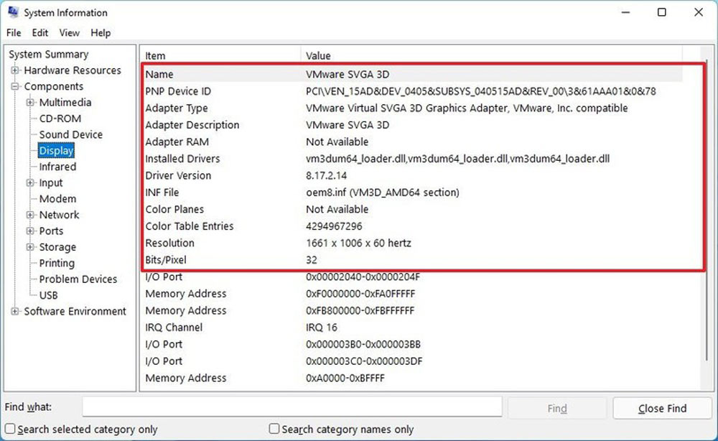The width and height of the screenshot is (718, 441).
Task: Select the Adapter RAM row
Action: 411,142
